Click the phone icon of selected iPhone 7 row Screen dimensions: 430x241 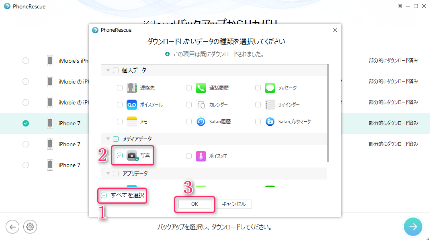pos(50,123)
